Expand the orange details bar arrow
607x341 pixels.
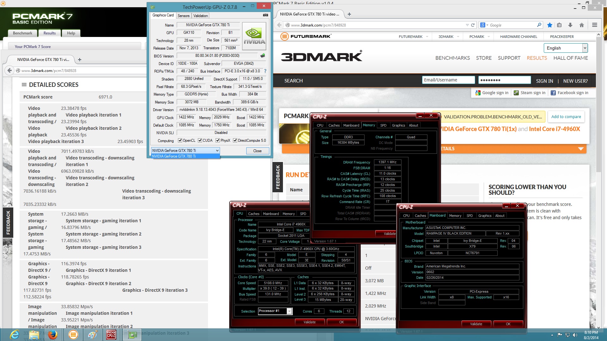point(581,149)
